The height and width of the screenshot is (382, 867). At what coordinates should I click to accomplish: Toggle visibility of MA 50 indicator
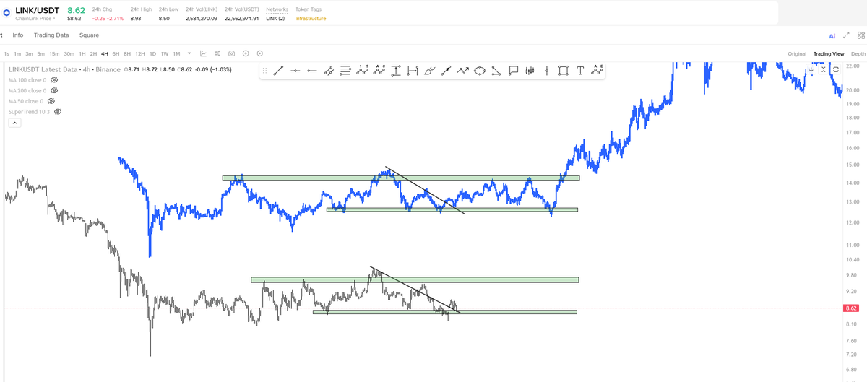coord(51,102)
